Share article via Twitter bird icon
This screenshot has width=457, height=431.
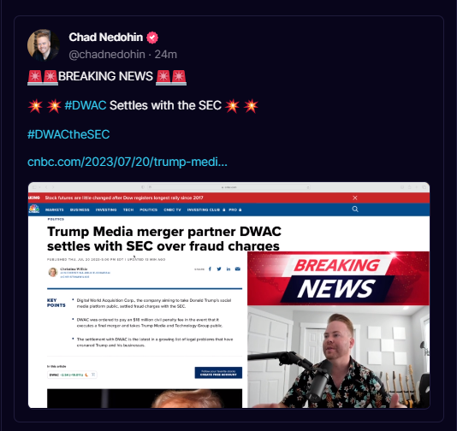219,269
